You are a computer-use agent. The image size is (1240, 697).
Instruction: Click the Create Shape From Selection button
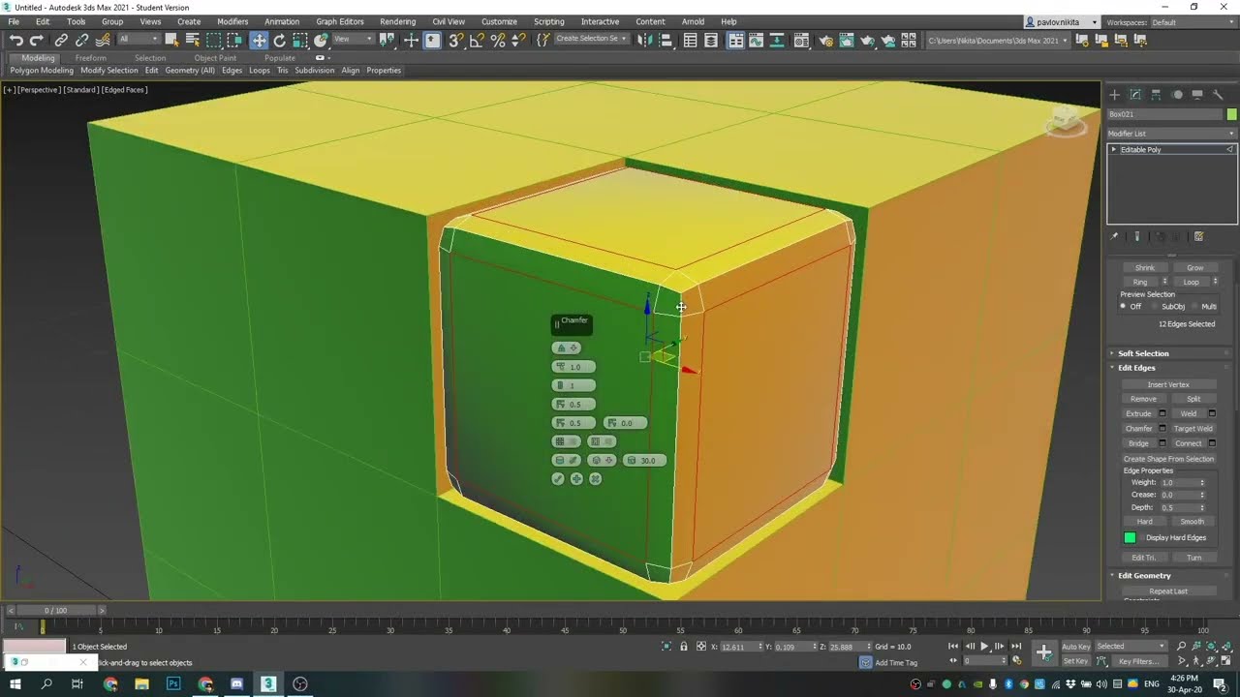pyautogui.click(x=1168, y=459)
